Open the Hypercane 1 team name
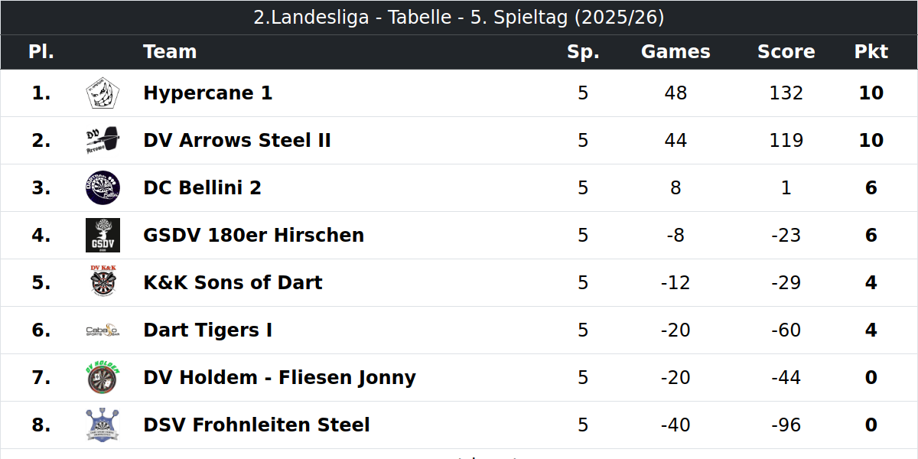Screen dimensions: 918x459 click(207, 93)
